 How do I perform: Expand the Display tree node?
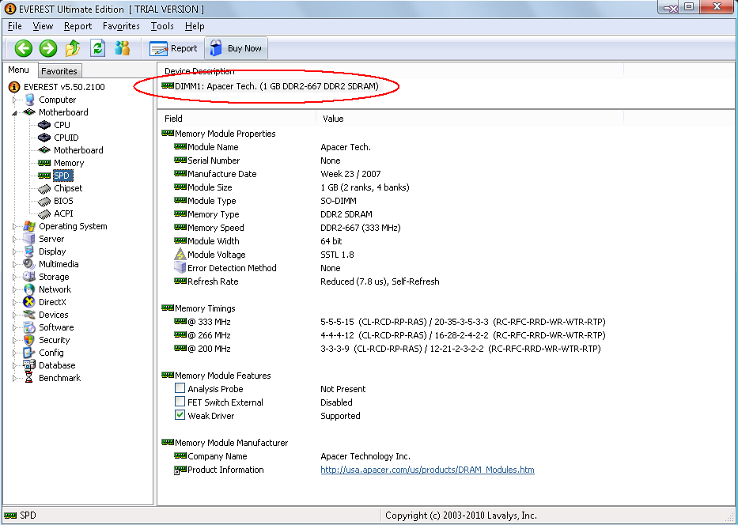[14, 251]
